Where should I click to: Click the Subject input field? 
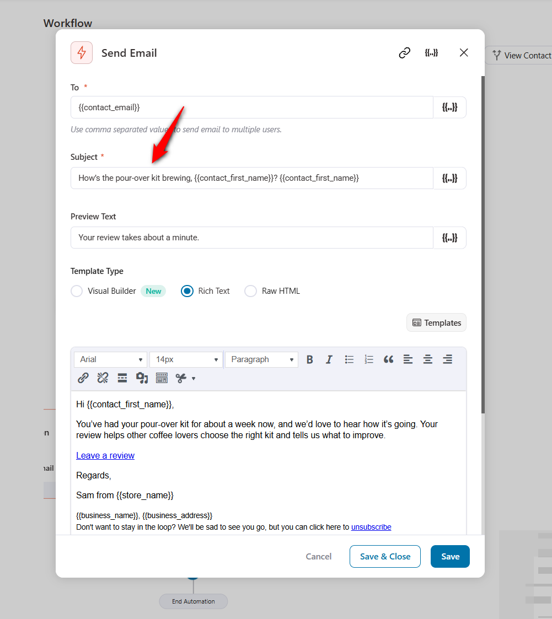(x=252, y=178)
